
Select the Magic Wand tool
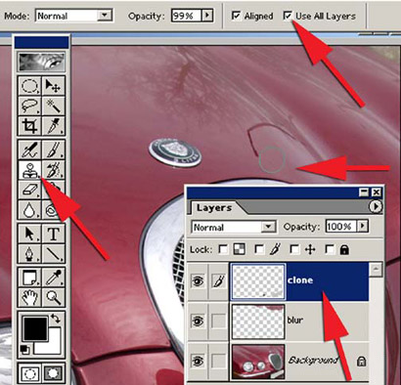coord(53,106)
